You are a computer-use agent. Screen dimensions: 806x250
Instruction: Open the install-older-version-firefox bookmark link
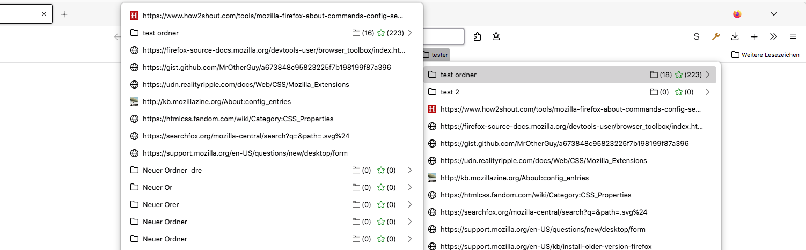[x=546, y=246]
